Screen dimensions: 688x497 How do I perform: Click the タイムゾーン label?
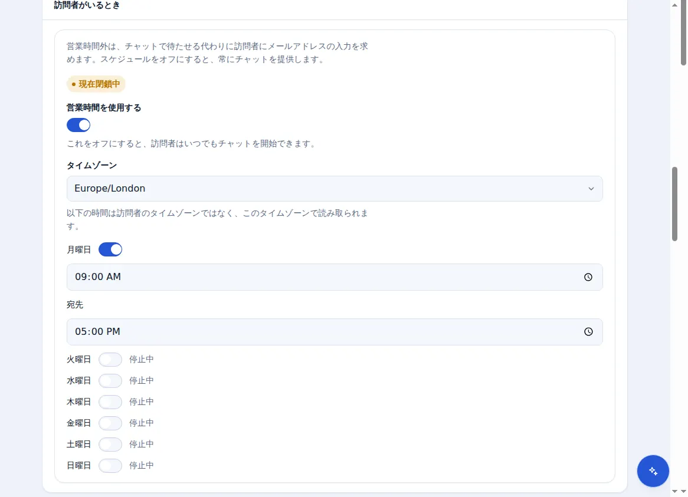pos(91,166)
